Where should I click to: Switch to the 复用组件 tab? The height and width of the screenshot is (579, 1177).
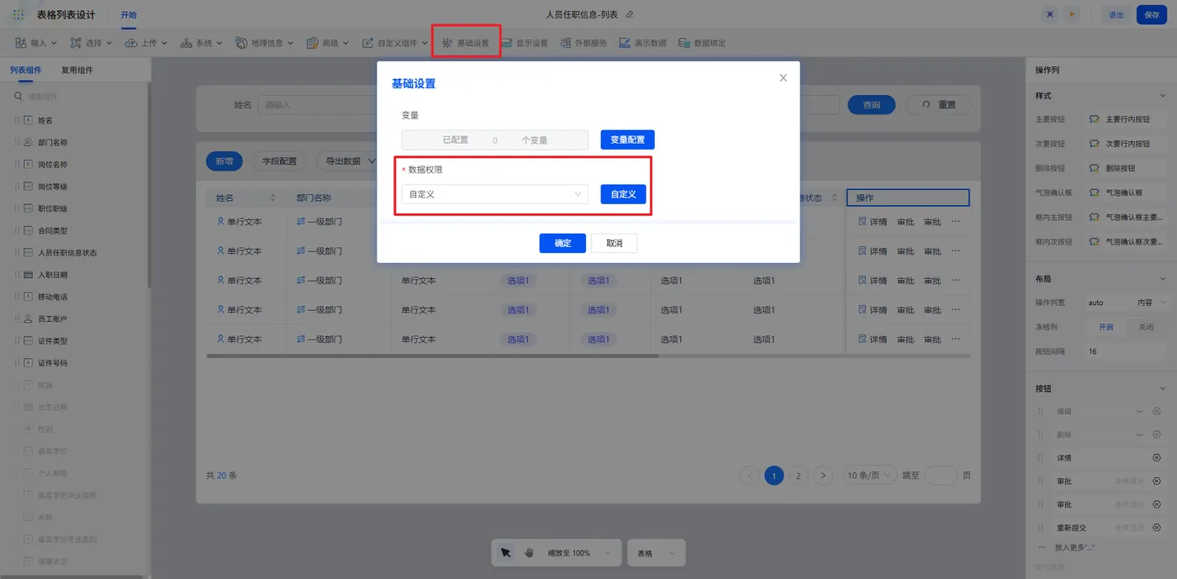tap(77, 71)
